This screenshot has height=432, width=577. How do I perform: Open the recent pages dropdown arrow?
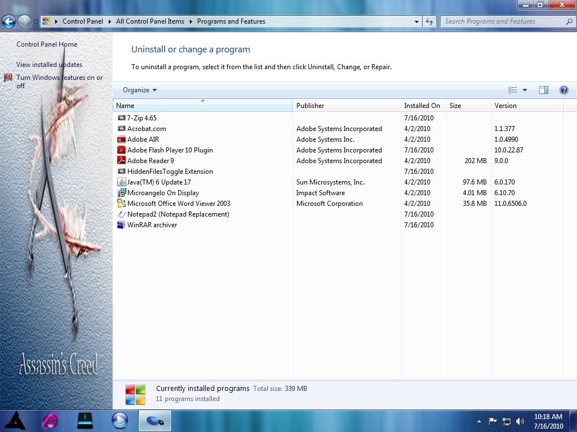point(35,22)
